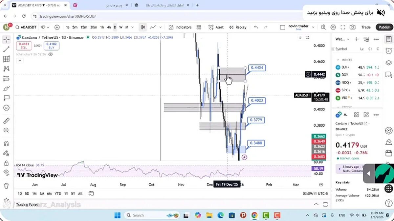This screenshot has height=221, width=394.
Task: Switch to the 5m timeframe
Action: [x=75, y=27]
